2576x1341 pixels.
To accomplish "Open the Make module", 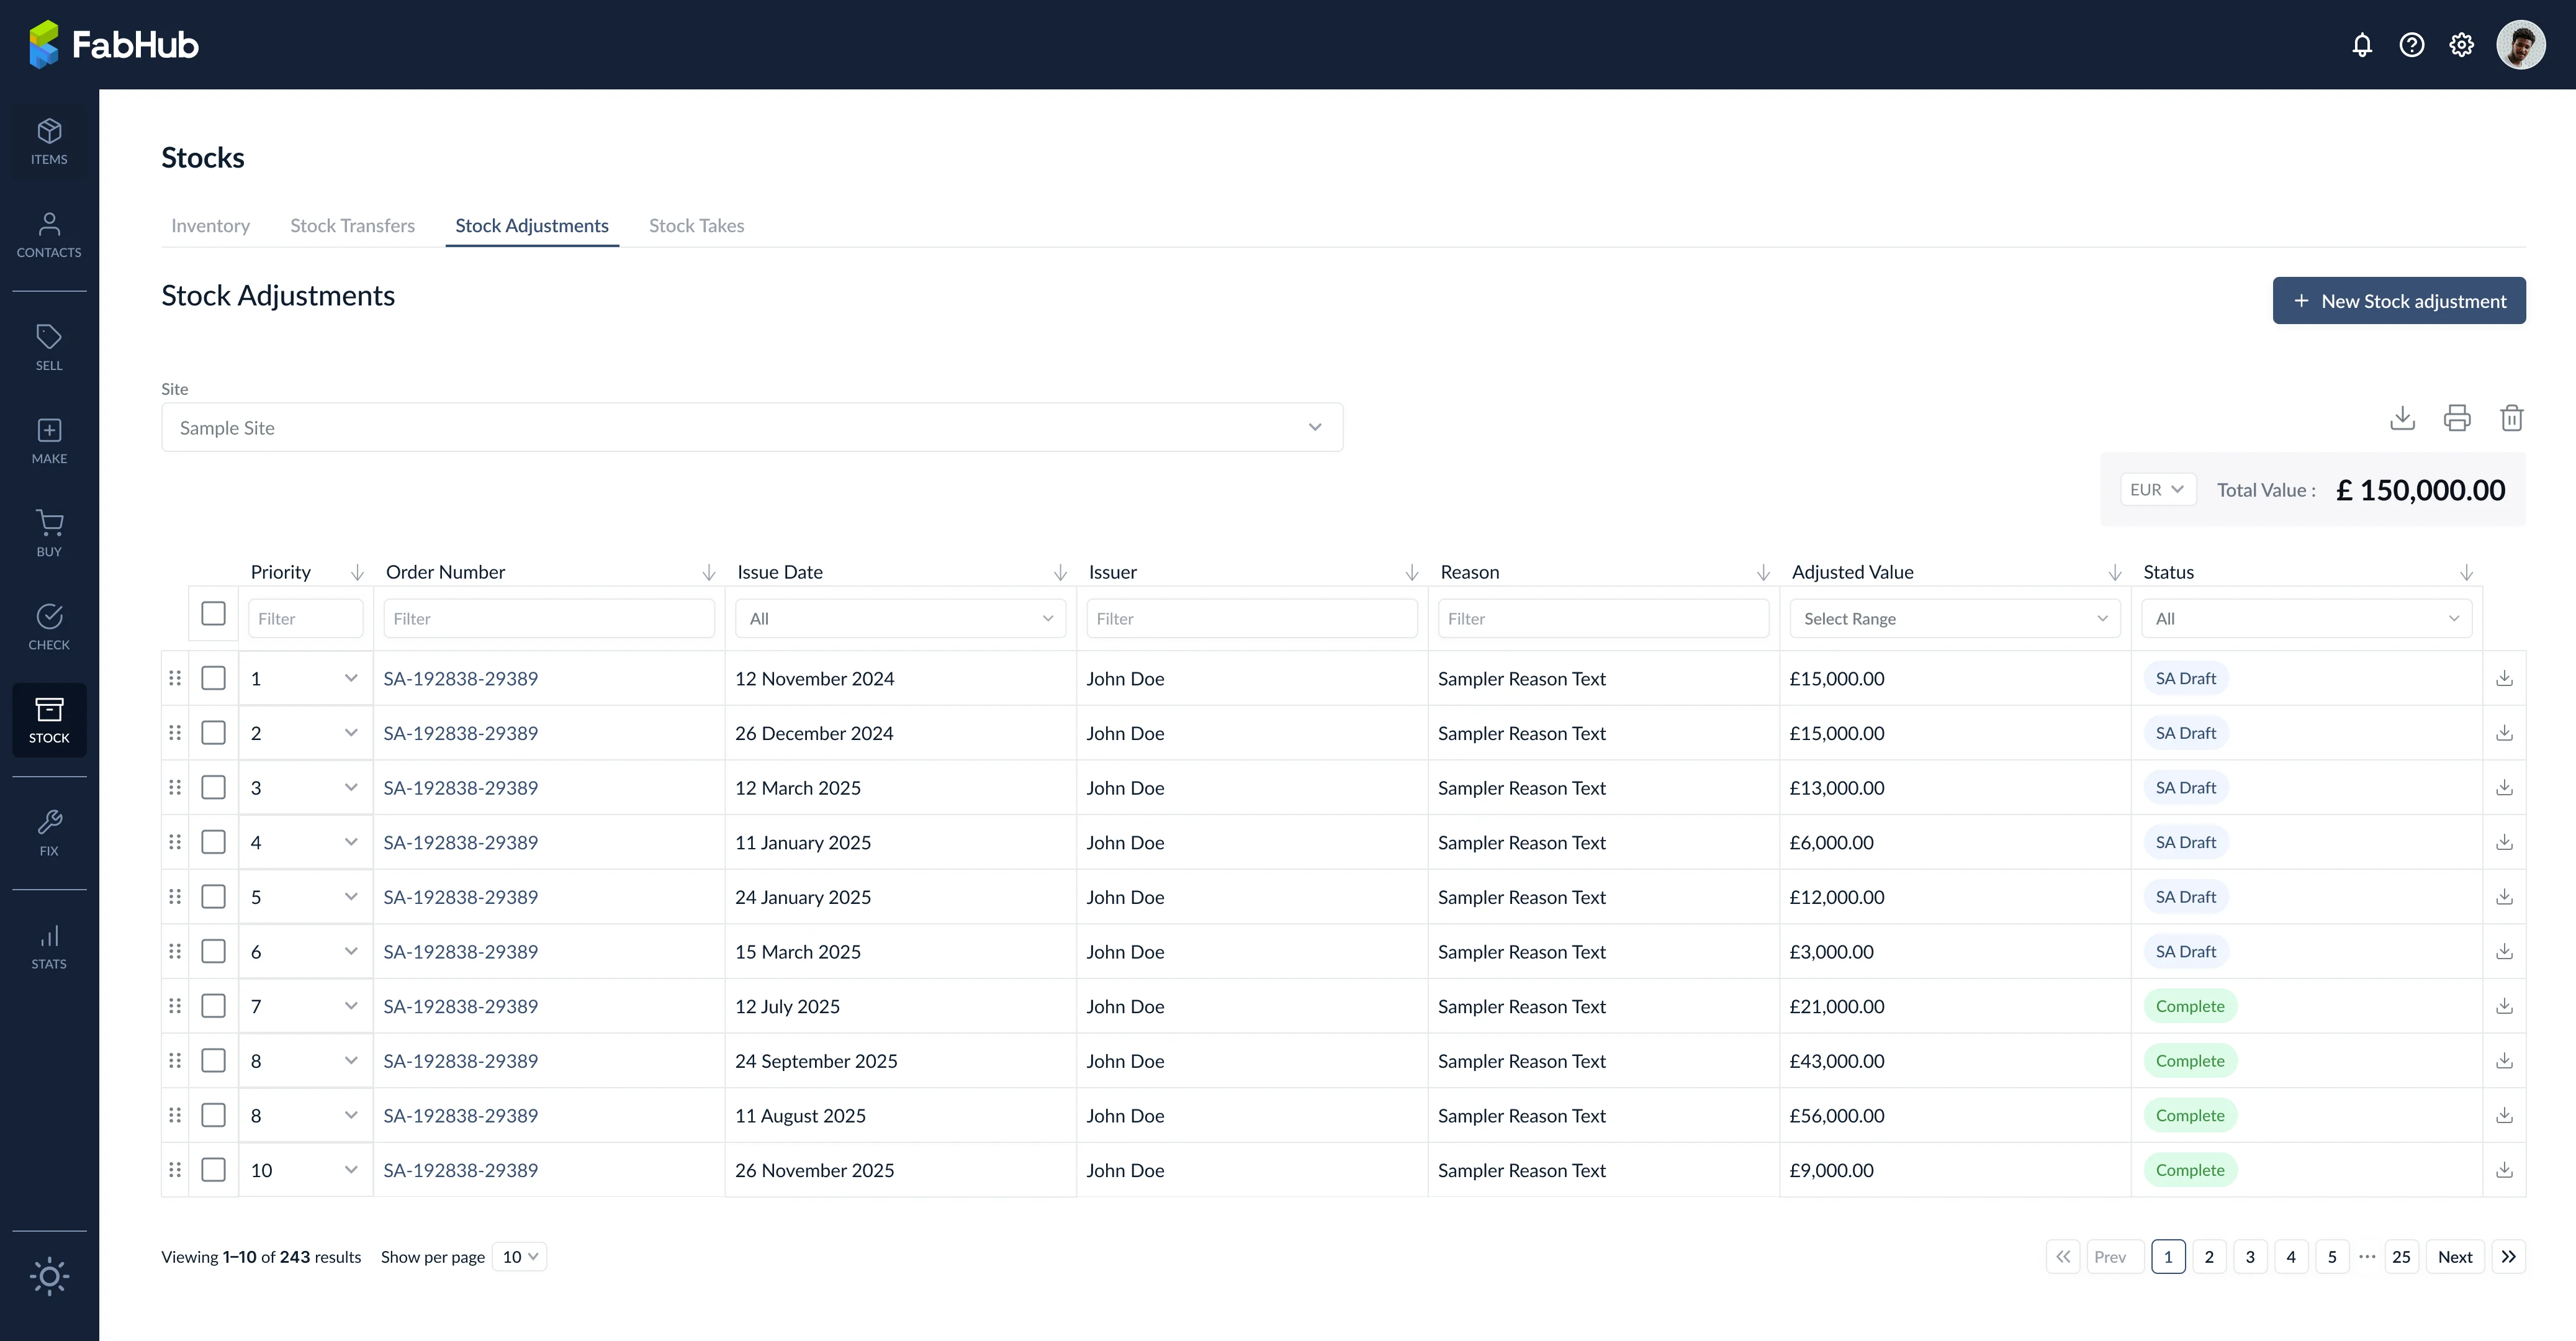I will click(x=49, y=441).
